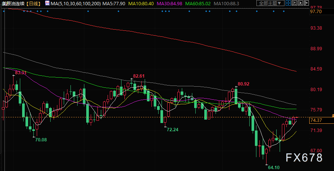334x171 pixels.
Task: Enable the crosshair cursor tool
Action: click(x=288, y=3)
